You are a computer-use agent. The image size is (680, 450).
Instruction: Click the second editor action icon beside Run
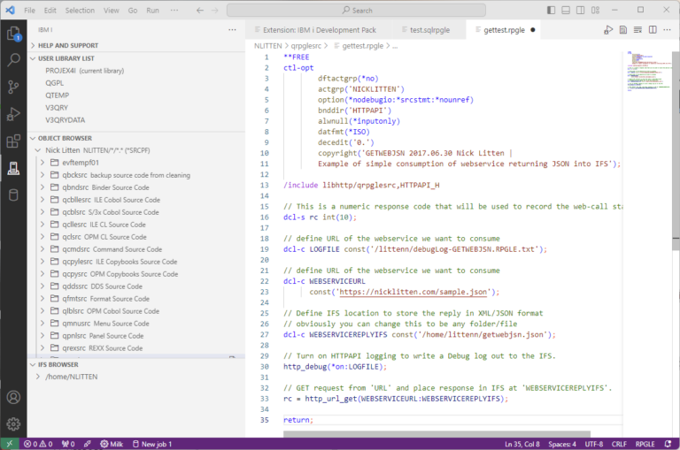click(x=623, y=30)
